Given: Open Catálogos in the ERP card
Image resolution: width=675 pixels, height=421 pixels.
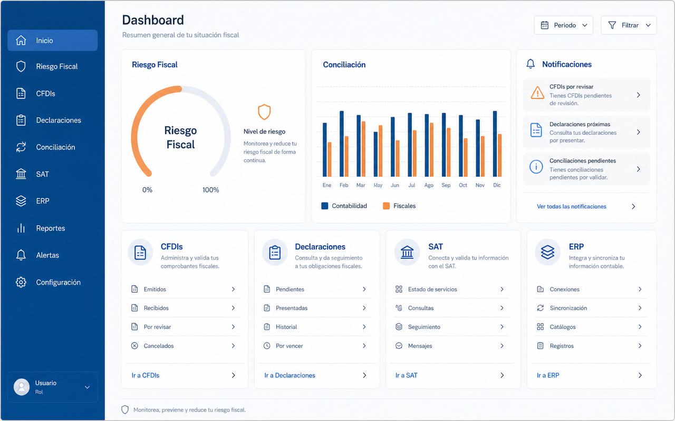Looking at the screenshot, I should click(591, 327).
